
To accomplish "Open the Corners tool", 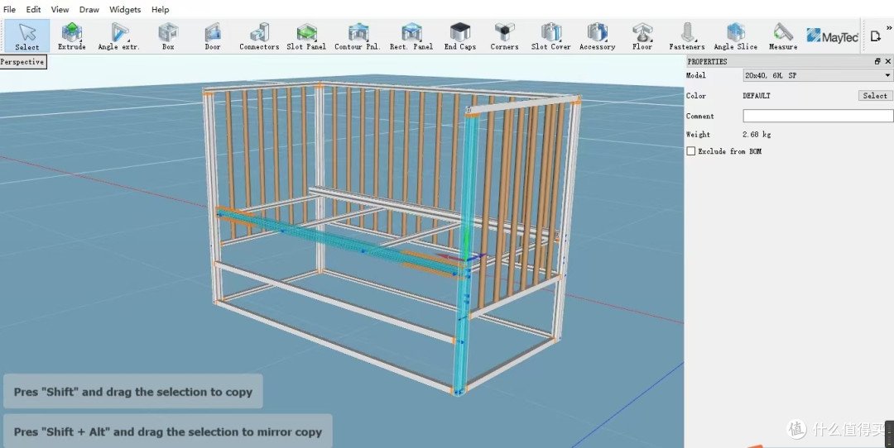I will point(505,36).
